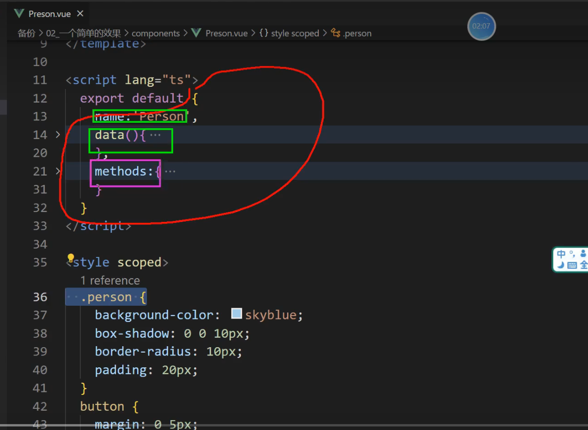This screenshot has width=588, height=430.
Task: Click line number 33 in gutter
Action: 40,226
